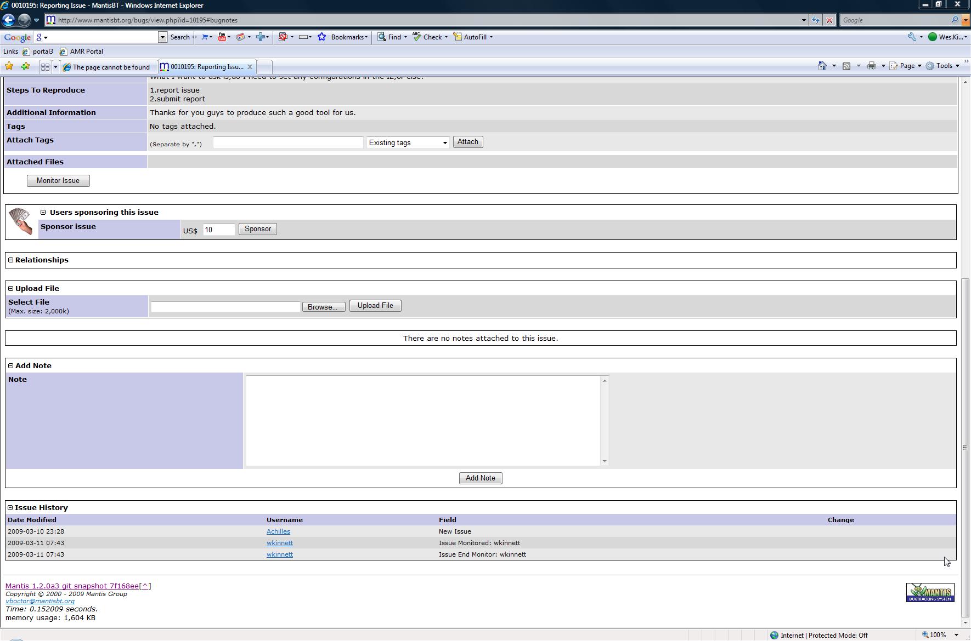The image size is (971, 641).
Task: Click the Home icon in command bar
Action: point(822,66)
